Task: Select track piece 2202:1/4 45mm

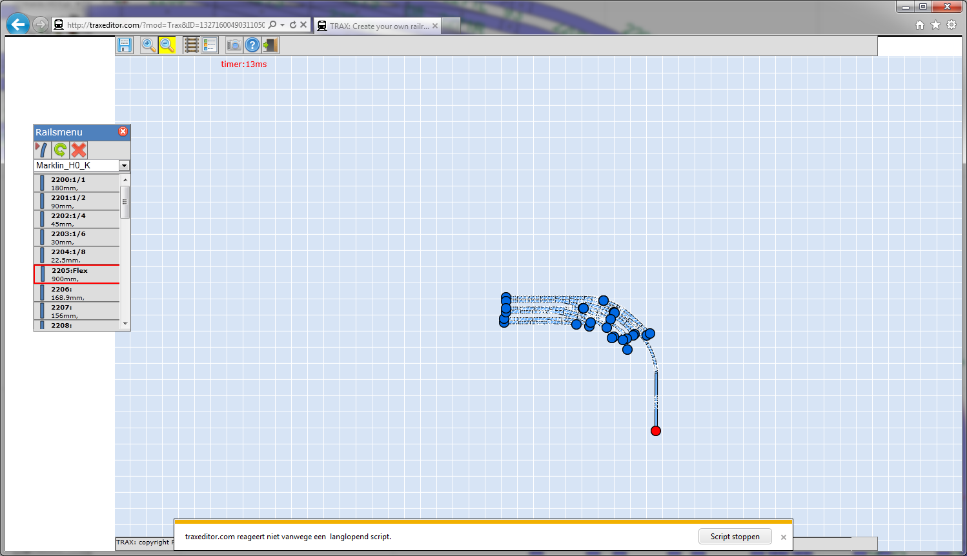Action: (x=77, y=219)
